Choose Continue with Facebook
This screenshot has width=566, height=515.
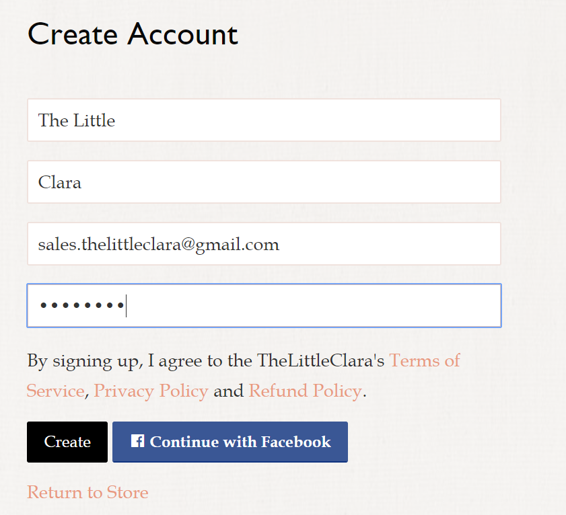(230, 442)
